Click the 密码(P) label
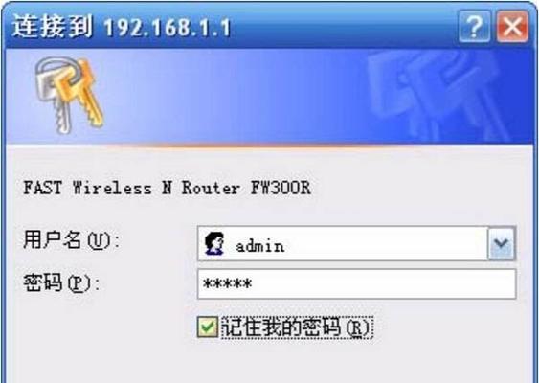 (x=61, y=283)
